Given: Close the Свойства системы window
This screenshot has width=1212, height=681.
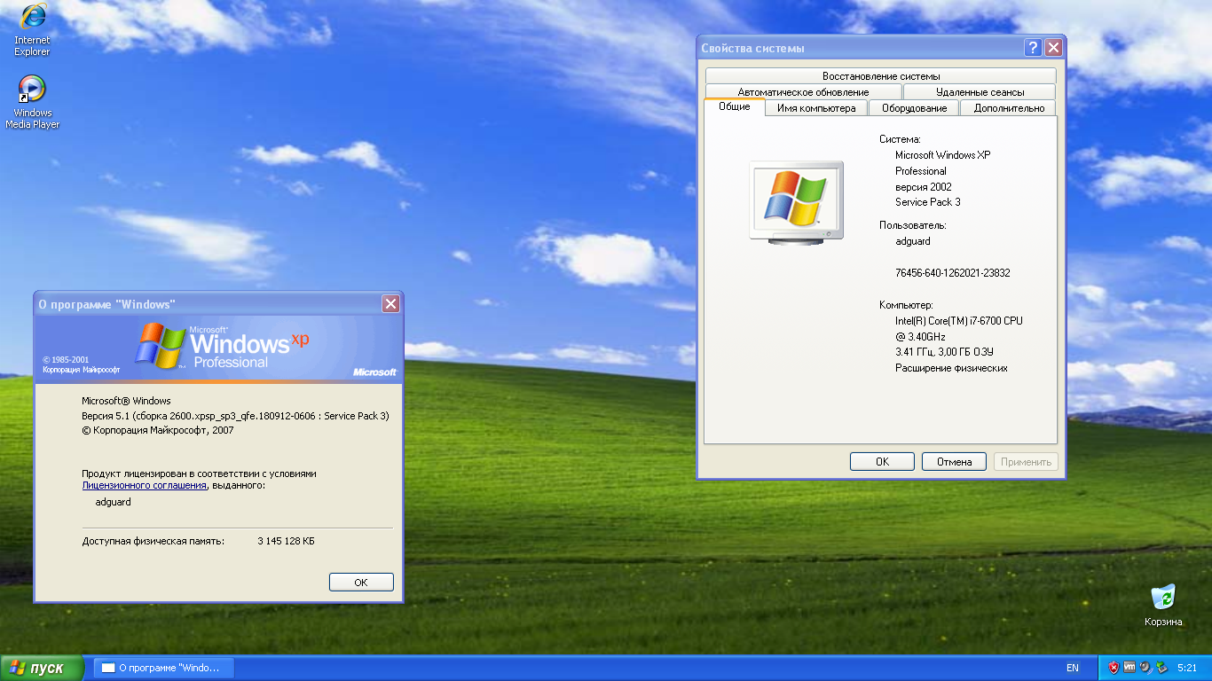Looking at the screenshot, I should coord(1053,48).
